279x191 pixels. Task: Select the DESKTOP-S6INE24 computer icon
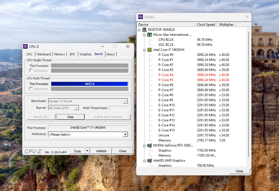pyautogui.click(x=144, y=30)
